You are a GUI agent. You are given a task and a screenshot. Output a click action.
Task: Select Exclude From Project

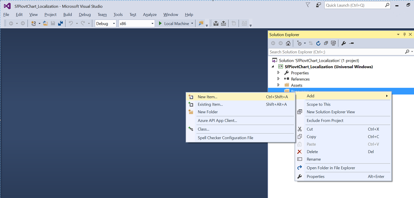[x=343, y=121]
